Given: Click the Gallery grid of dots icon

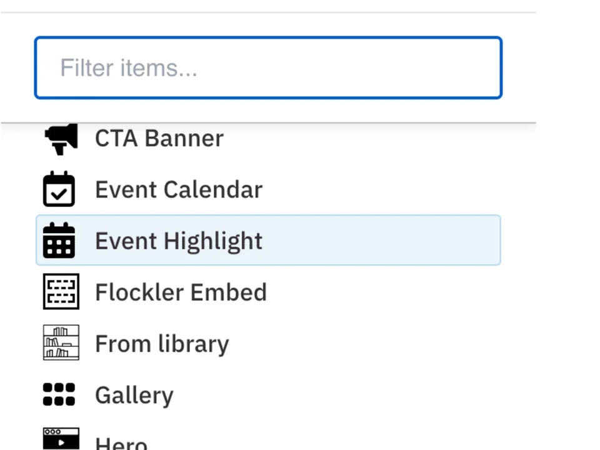Looking at the screenshot, I should (x=59, y=394).
